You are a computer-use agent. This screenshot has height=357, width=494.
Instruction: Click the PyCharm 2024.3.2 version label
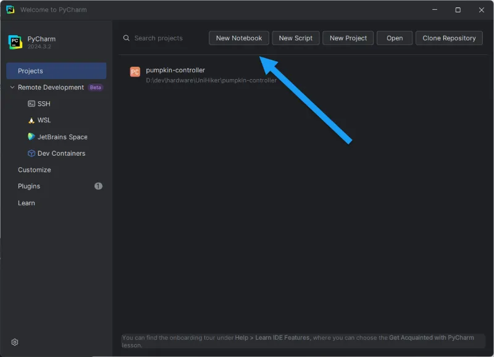click(x=39, y=47)
